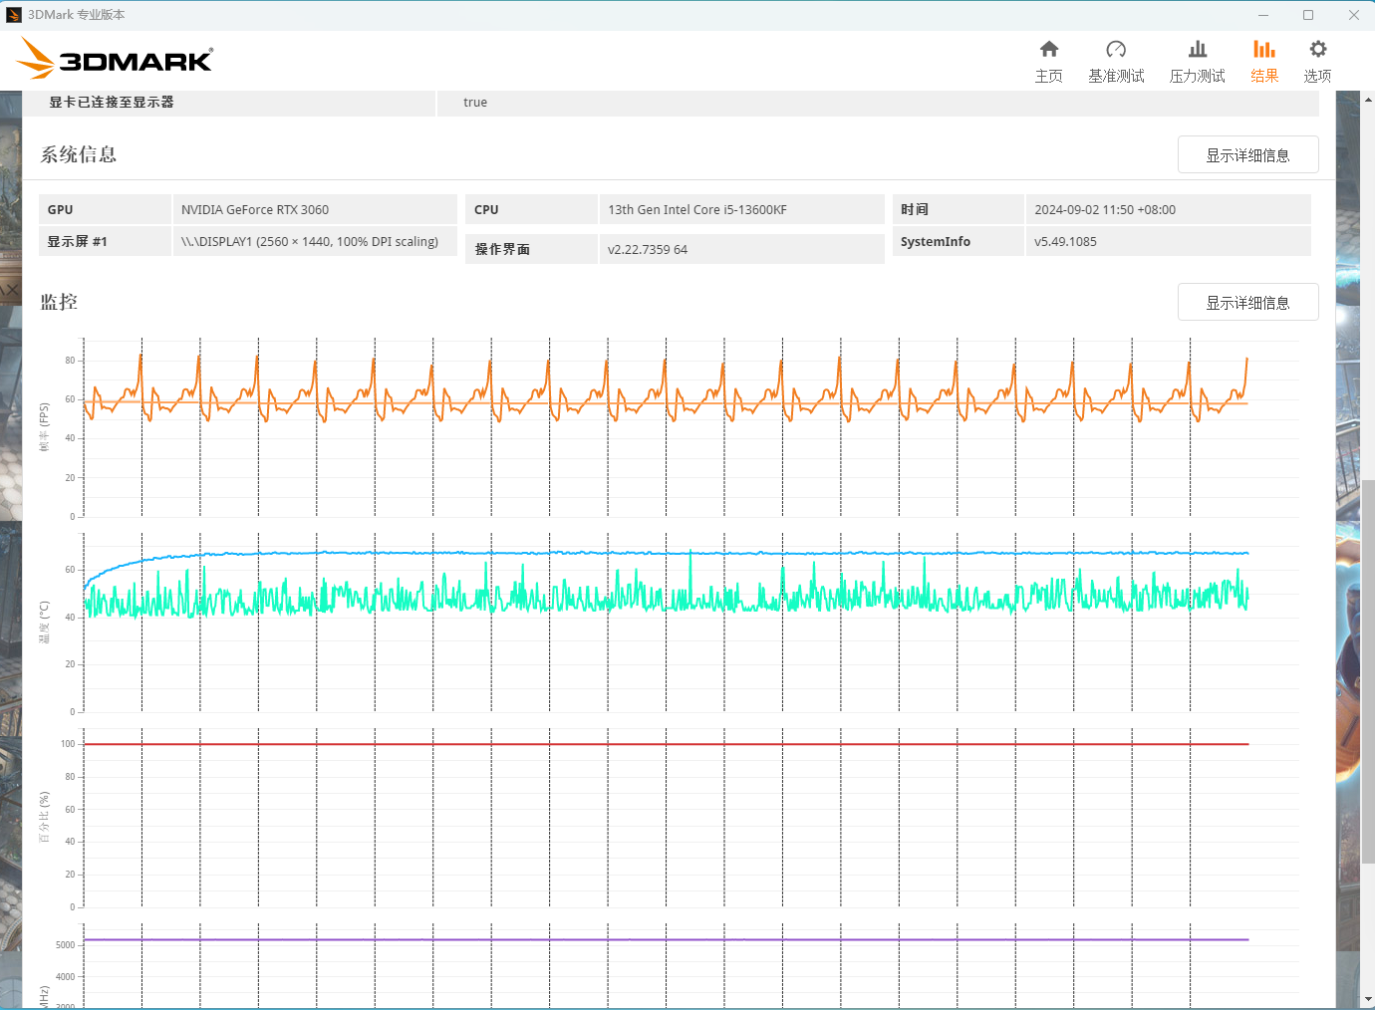This screenshot has height=1010, width=1375.
Task: Click the true value cell
Action: click(x=877, y=103)
